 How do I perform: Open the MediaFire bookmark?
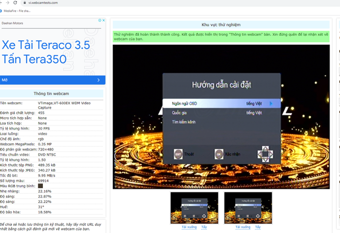[x=16, y=11]
